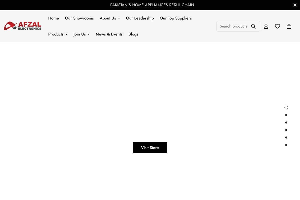Click the search magnifier icon
The width and height of the screenshot is (300, 200).
tap(253, 26)
